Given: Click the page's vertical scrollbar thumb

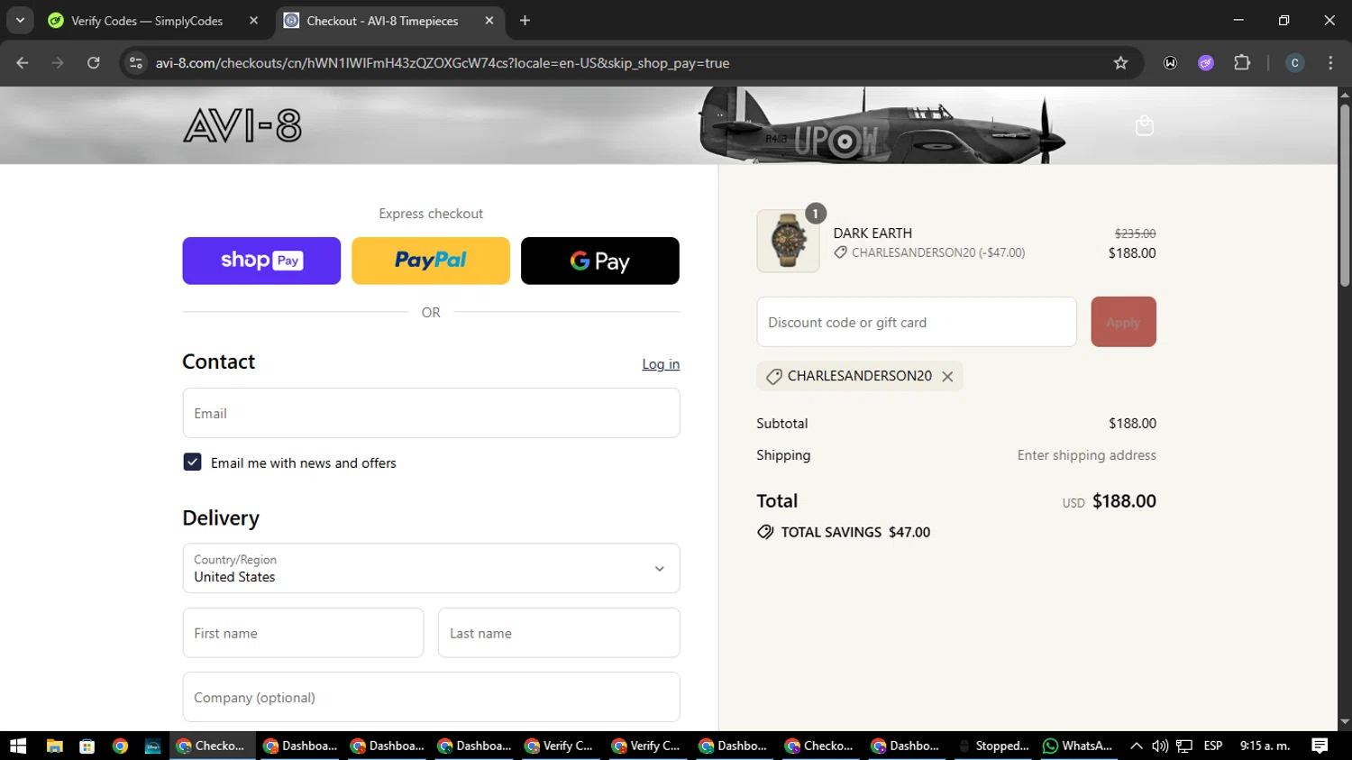Looking at the screenshot, I should click(x=1345, y=196).
